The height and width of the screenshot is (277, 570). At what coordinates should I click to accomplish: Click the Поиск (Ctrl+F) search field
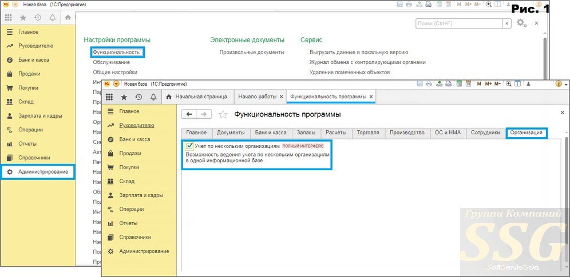pos(459,23)
